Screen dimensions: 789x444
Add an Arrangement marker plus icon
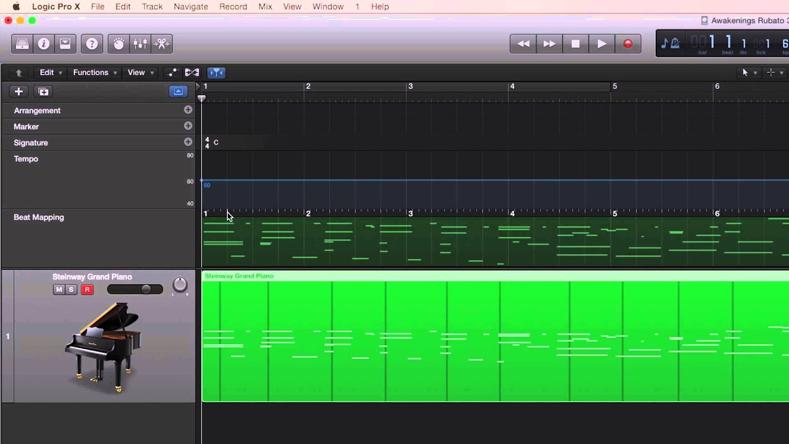[x=188, y=110]
